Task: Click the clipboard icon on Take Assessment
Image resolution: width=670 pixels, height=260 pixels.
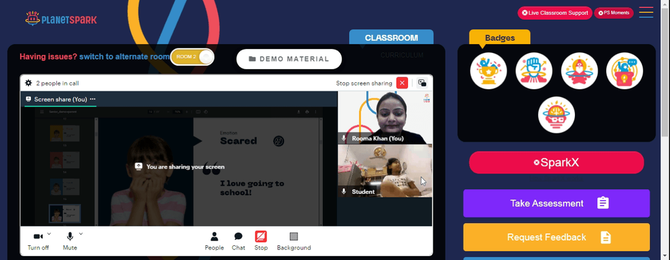Action: 603,202
